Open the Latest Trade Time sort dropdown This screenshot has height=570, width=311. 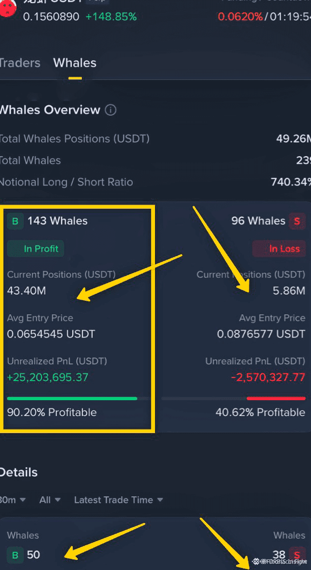click(x=119, y=500)
